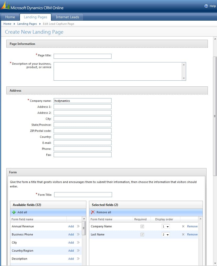Select the Landing Pages tab

click(35, 17)
